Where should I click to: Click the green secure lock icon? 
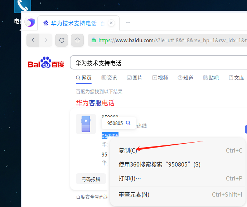[93, 40]
